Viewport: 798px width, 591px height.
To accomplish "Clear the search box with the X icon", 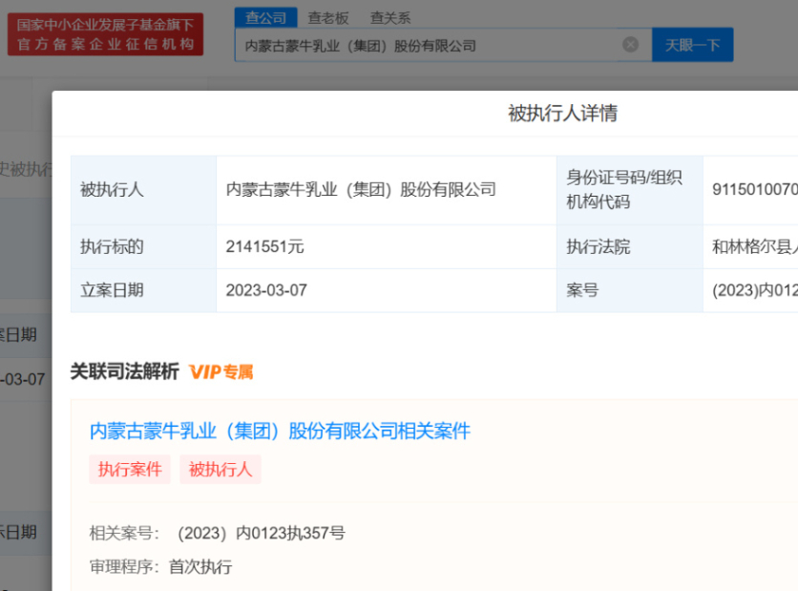I will (630, 45).
